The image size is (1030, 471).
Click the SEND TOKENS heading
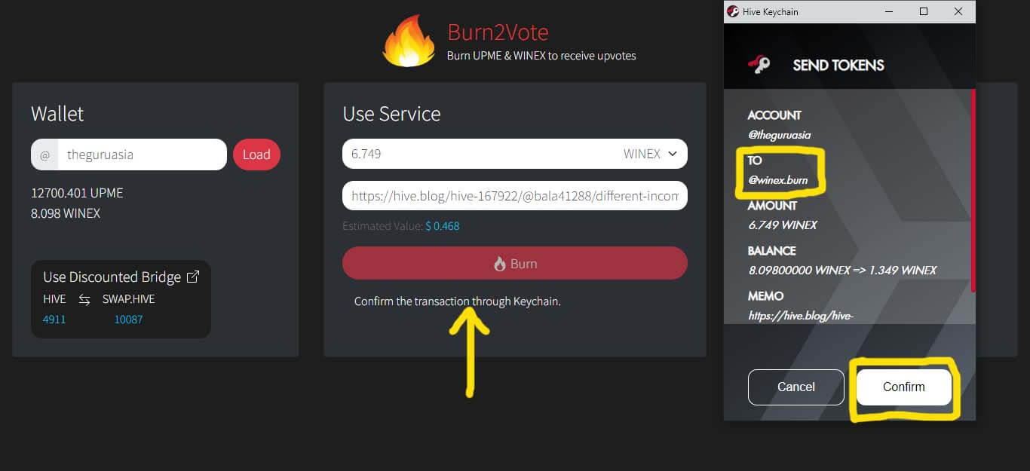[838, 66]
